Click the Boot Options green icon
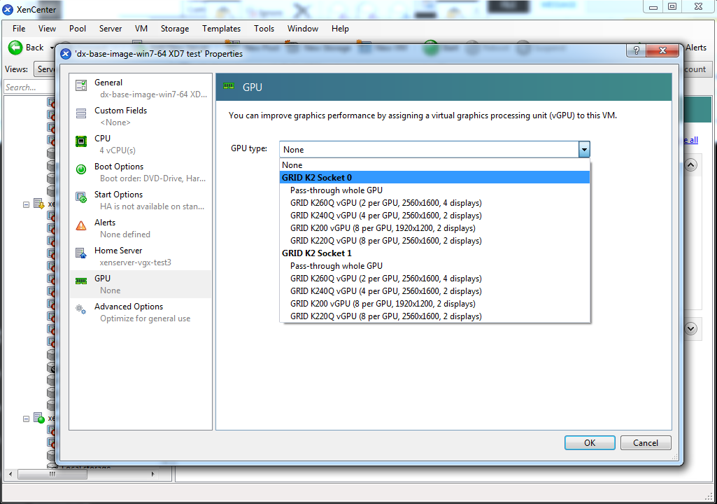This screenshot has height=504, width=717. pos(82,169)
